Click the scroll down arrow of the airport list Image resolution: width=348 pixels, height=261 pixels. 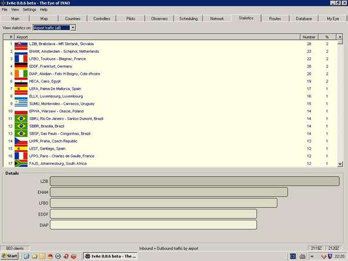click(x=340, y=164)
